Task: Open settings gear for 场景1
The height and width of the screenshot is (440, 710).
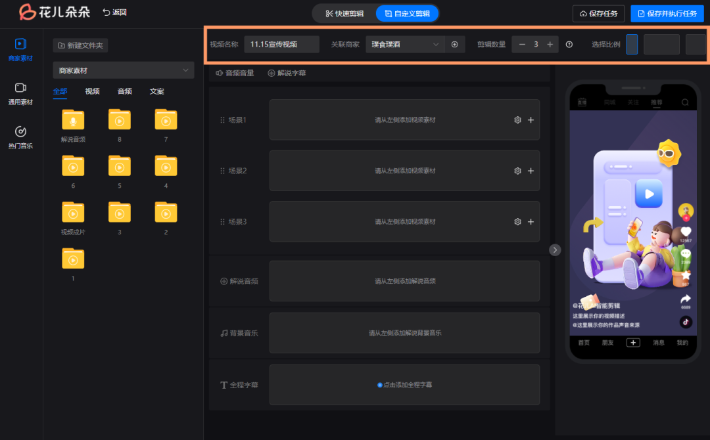Action: 517,120
